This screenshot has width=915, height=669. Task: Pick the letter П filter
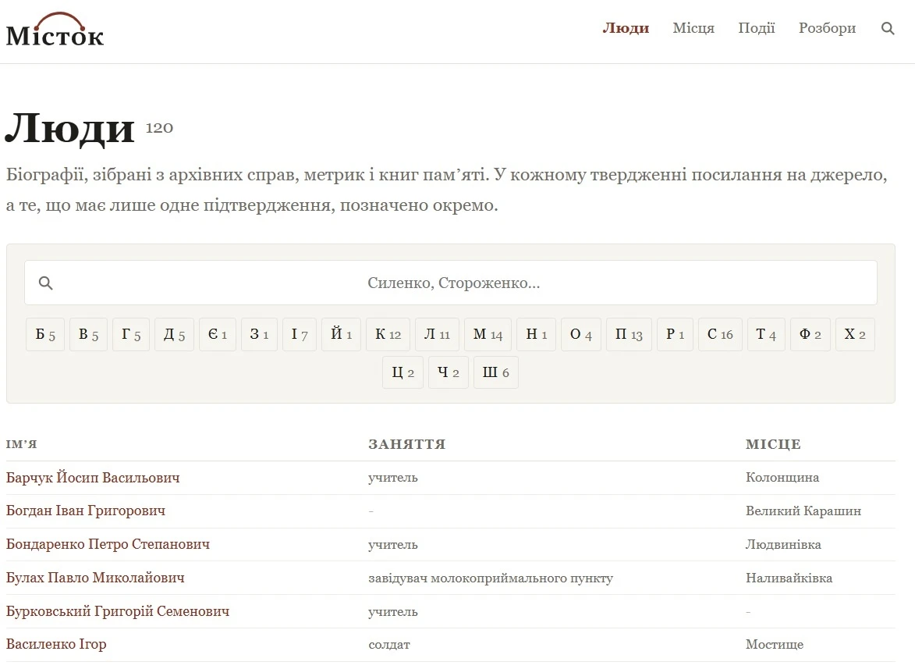tap(629, 334)
